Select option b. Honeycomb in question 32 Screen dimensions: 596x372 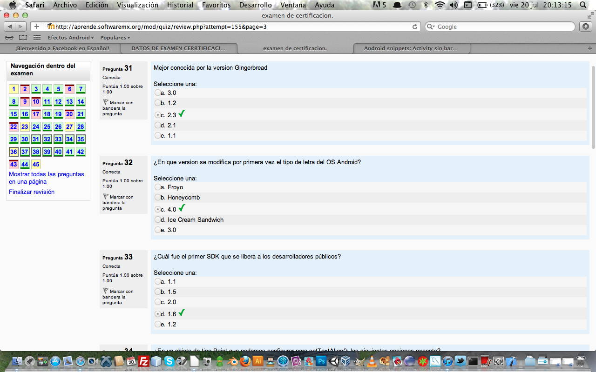[157, 197]
